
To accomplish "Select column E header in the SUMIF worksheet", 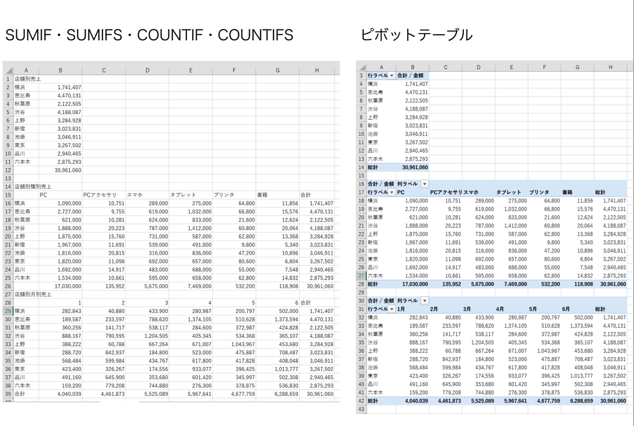I will pos(190,71).
